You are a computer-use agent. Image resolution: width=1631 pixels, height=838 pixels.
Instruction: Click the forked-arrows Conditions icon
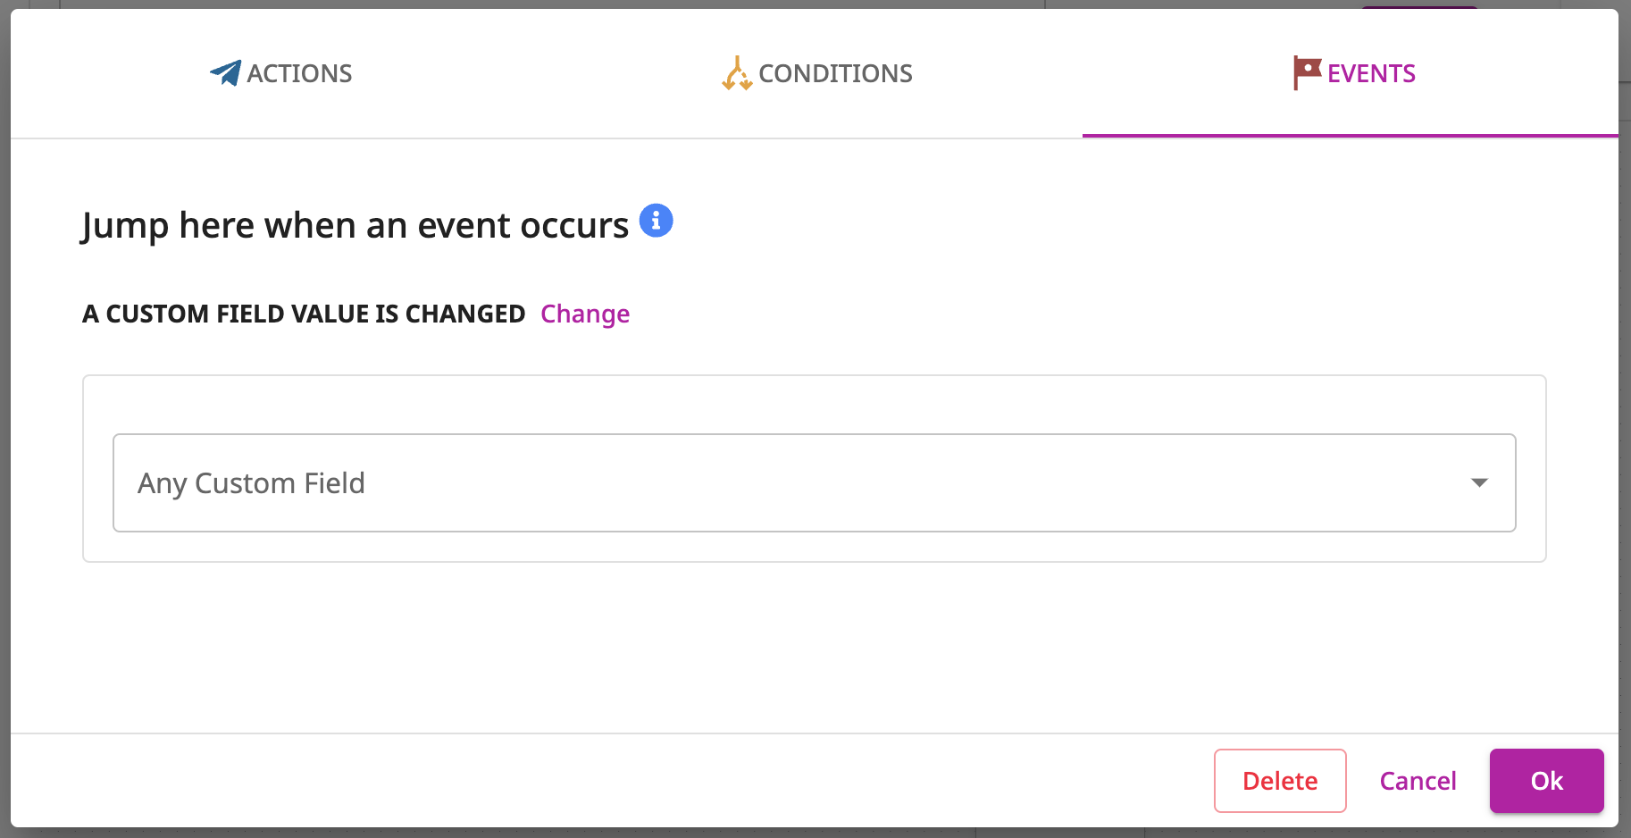[x=737, y=73]
